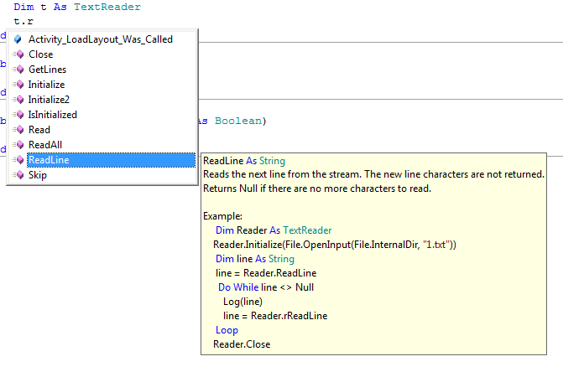This screenshot has height=372, width=563.
Task: Place cursor on TextReader type in Dim line
Action: pyautogui.click(x=107, y=7)
